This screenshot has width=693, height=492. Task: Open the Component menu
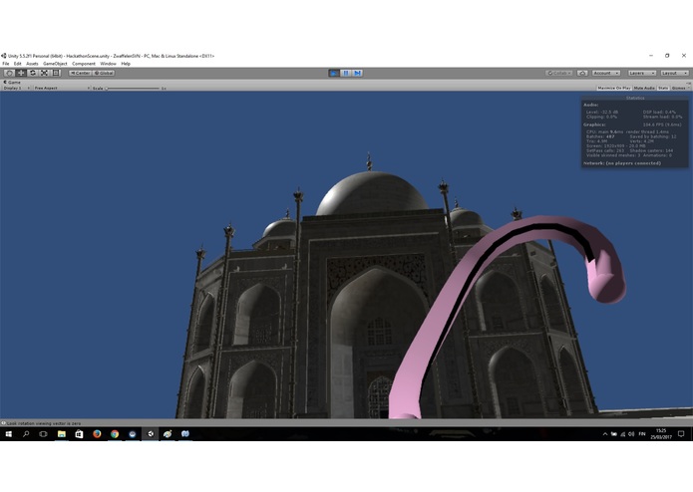84,64
